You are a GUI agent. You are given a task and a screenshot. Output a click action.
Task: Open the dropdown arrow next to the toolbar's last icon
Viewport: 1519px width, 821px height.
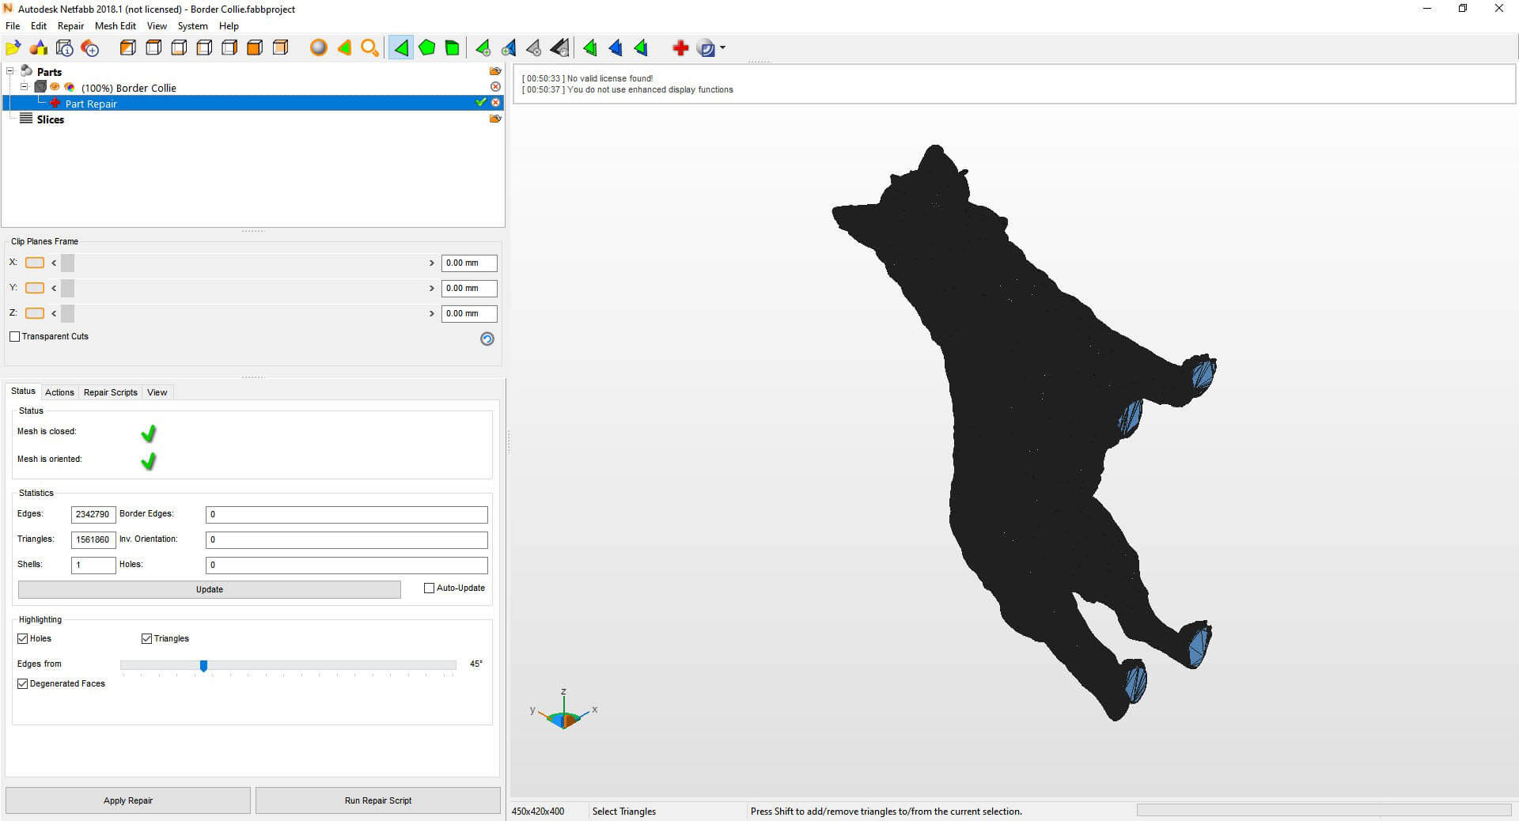(x=723, y=48)
